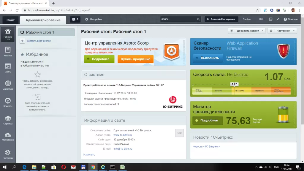Image resolution: width=304 pixels, height=171 pixels.
Task: Open the Рабочий стол sidebar section
Action: click(x=8, y=34)
